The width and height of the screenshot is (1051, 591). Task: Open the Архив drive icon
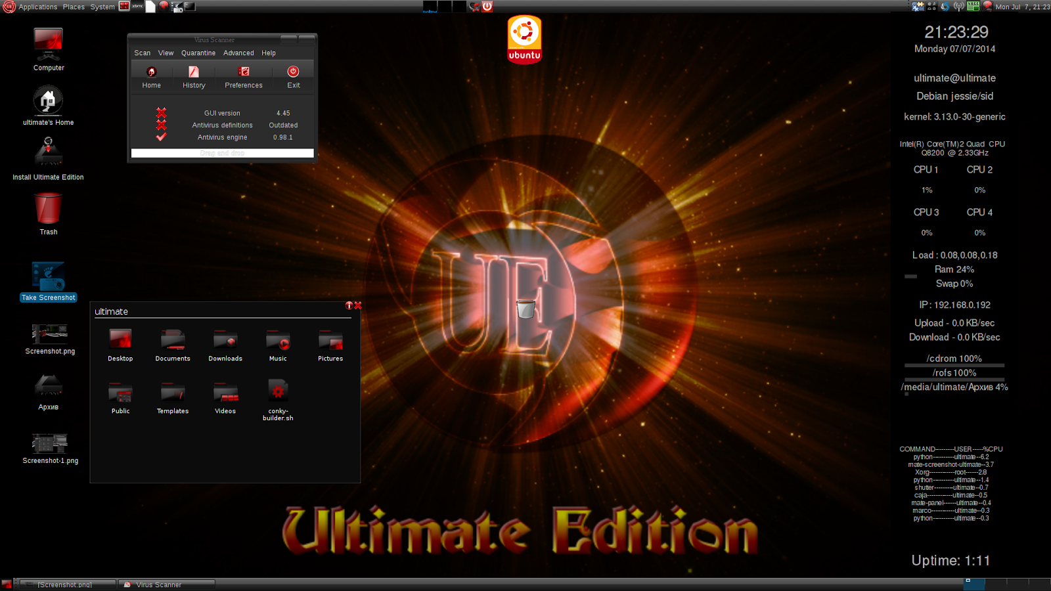click(49, 393)
